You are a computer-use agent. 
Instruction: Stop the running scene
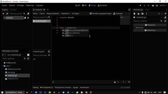[148, 5]
